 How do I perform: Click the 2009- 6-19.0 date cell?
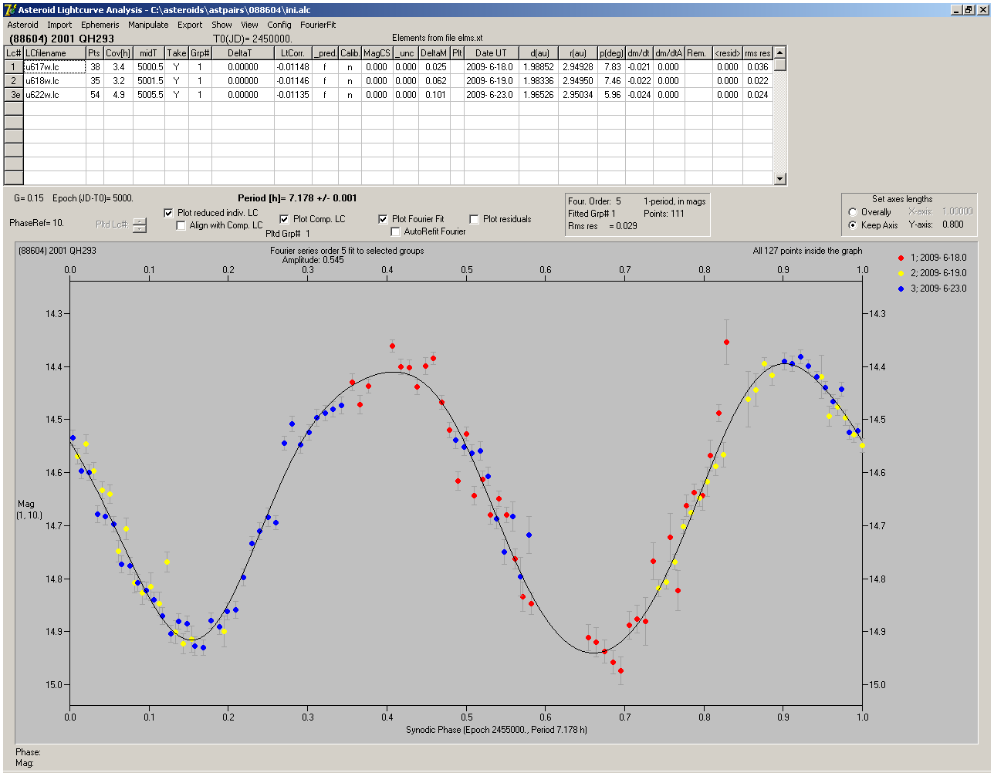click(491, 80)
